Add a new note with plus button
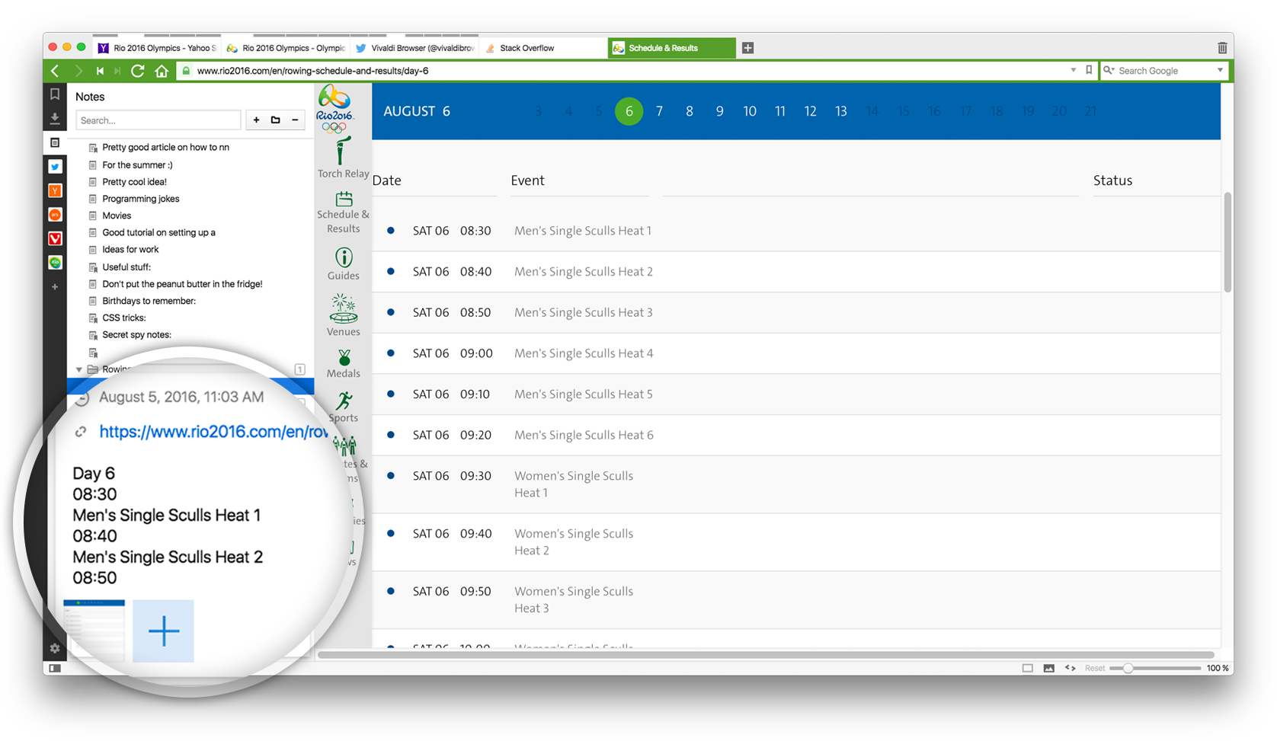1277x741 pixels. (x=257, y=120)
